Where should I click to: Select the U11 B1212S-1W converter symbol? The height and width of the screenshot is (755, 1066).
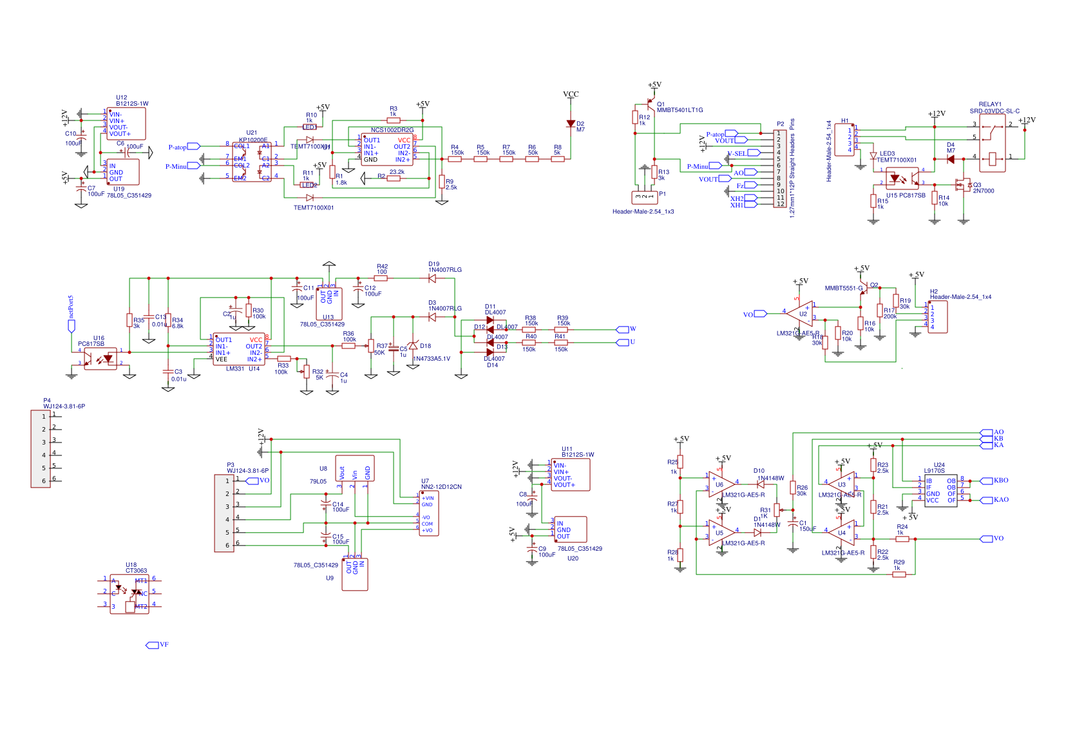(x=571, y=475)
